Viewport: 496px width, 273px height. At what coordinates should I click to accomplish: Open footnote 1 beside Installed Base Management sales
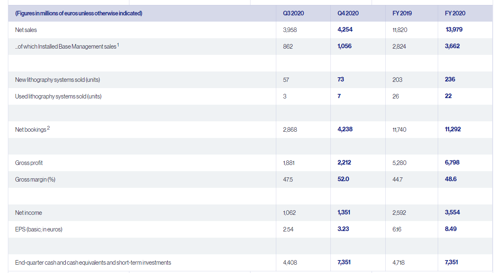118,44
